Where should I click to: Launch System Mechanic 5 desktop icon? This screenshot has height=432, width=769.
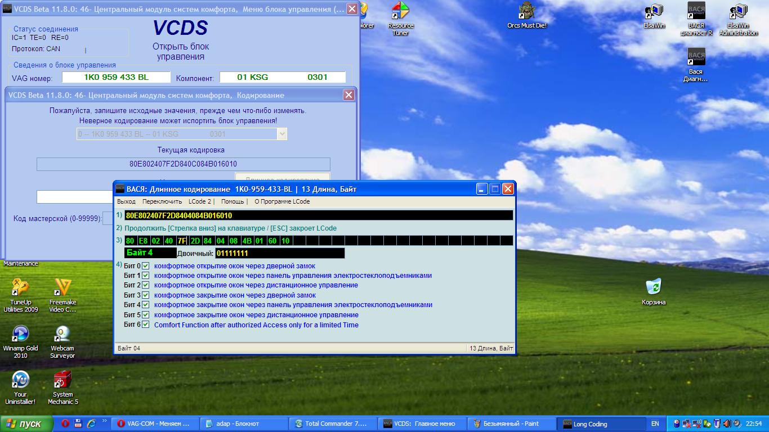point(62,388)
